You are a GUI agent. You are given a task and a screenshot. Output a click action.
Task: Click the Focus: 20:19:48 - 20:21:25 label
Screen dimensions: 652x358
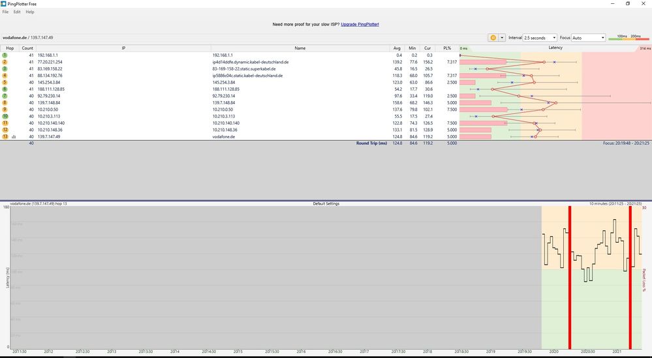626,143
